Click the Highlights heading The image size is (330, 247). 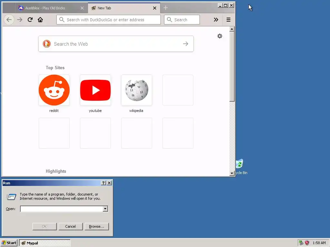point(56,171)
